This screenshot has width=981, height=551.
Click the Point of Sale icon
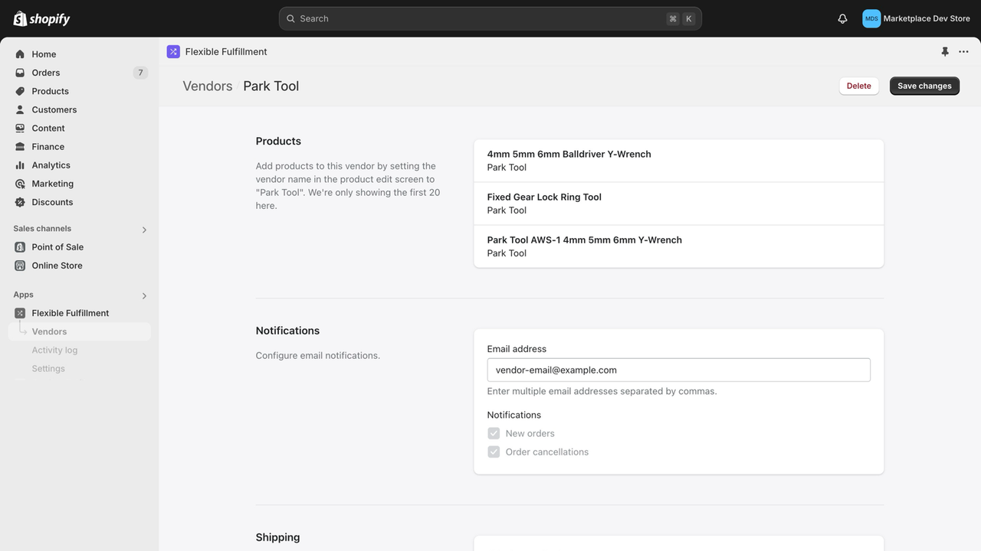click(x=20, y=246)
